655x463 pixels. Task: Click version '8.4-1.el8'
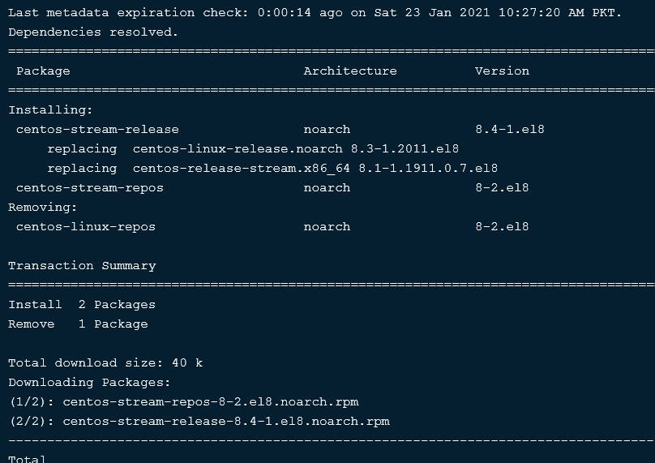coord(510,130)
